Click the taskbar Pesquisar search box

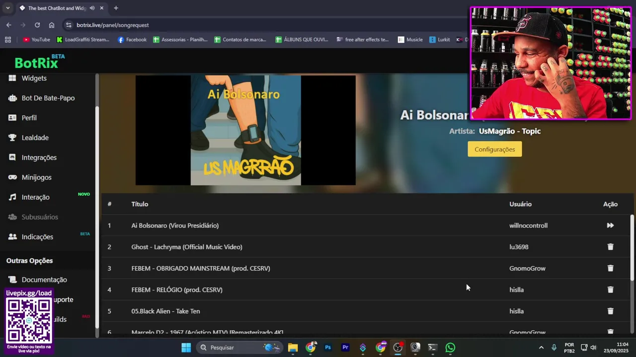tap(239, 348)
